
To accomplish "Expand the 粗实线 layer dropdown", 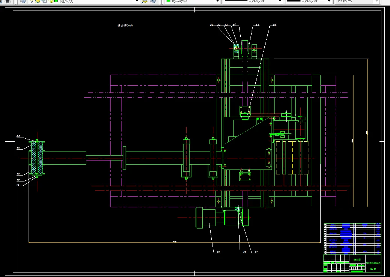I will coord(137,1).
